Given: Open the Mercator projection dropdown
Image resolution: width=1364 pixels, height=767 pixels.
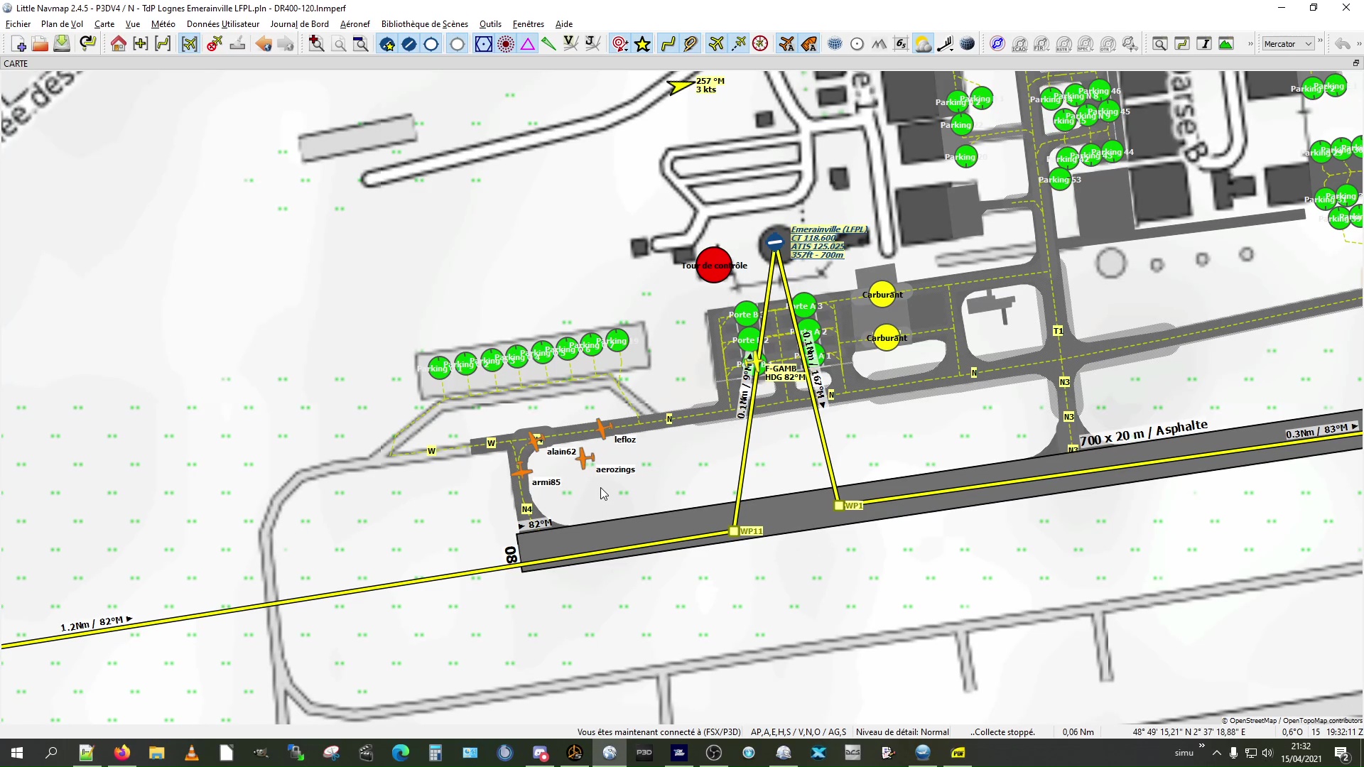Looking at the screenshot, I should [1288, 44].
